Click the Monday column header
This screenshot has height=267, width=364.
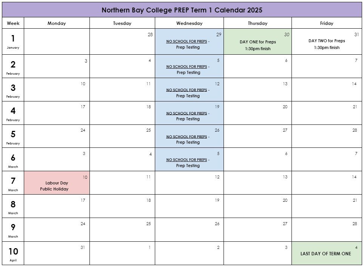click(x=57, y=23)
